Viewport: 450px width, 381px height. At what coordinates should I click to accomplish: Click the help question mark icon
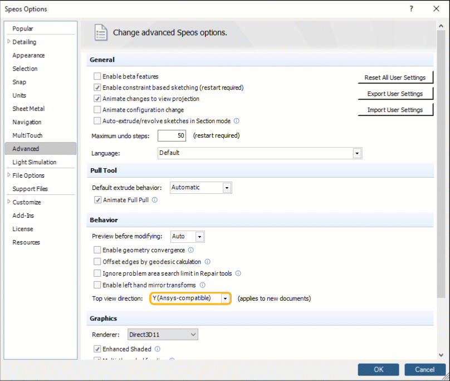pyautogui.click(x=411, y=9)
